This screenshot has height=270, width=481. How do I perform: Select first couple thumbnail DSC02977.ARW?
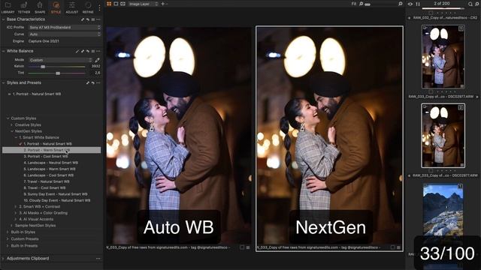pos(443,57)
